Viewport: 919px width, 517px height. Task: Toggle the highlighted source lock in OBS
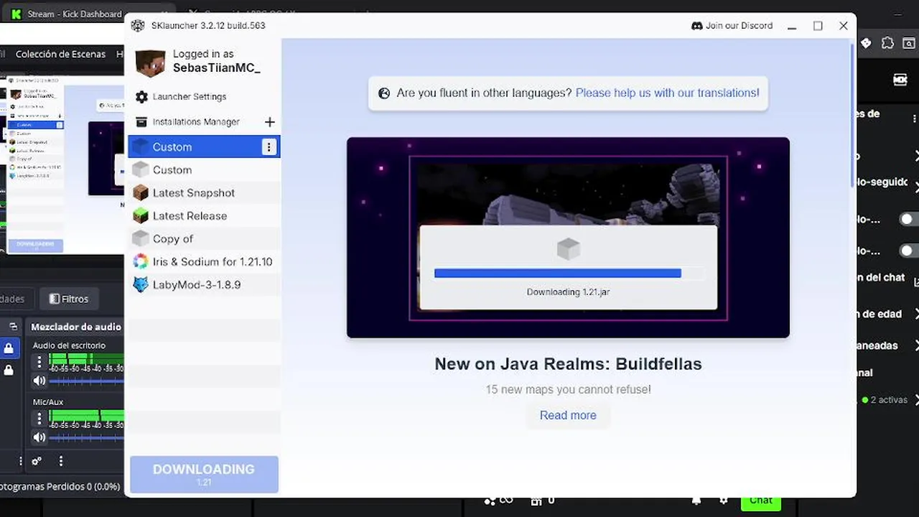click(x=9, y=348)
